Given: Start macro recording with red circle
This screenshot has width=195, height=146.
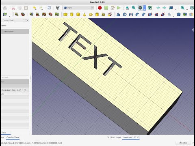Looking at the screenshot, I should [100, 8].
